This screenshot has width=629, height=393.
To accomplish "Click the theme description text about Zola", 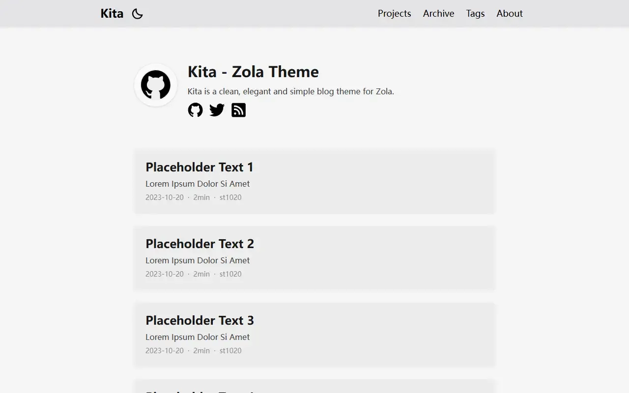I will click(291, 91).
